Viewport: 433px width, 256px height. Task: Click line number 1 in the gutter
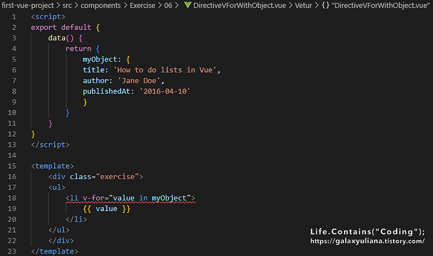[x=14, y=17]
